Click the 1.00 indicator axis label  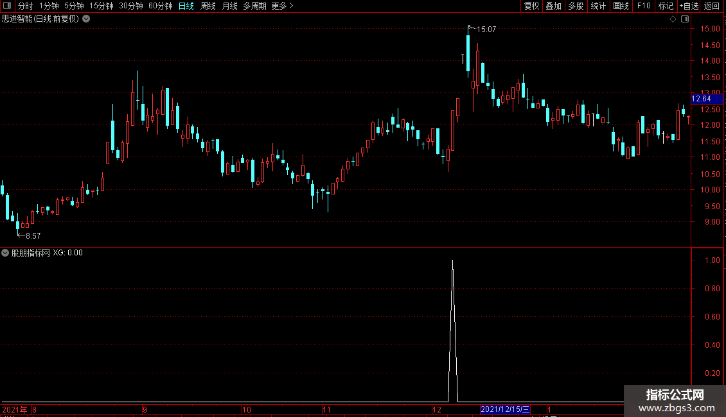[712, 260]
